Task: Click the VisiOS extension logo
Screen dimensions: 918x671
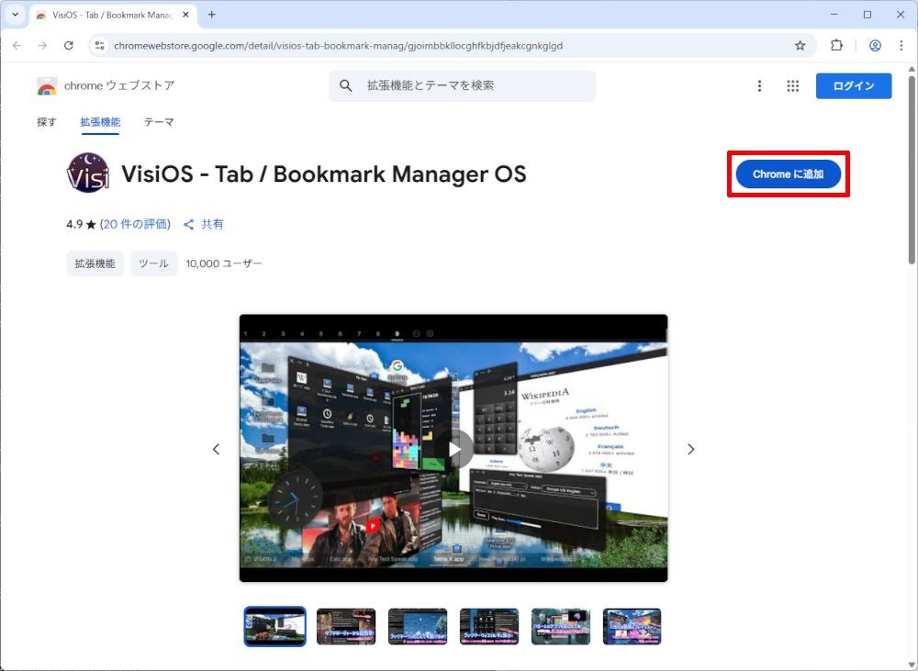Action: 88,173
